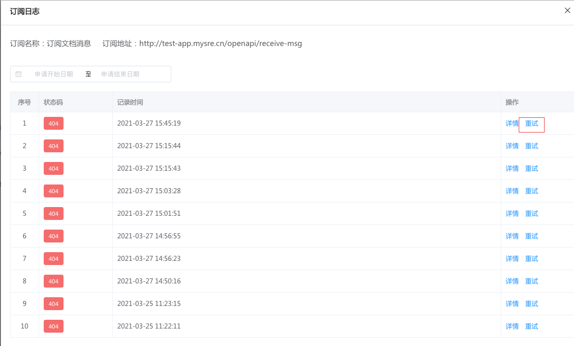The height and width of the screenshot is (346, 574).
Task: Select the subscription URL text
Action: [220, 44]
